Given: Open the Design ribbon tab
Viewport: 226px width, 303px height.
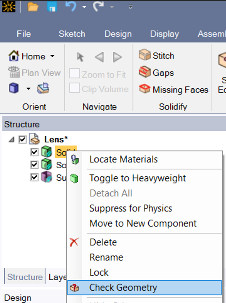Looking at the screenshot, I should point(118,34).
